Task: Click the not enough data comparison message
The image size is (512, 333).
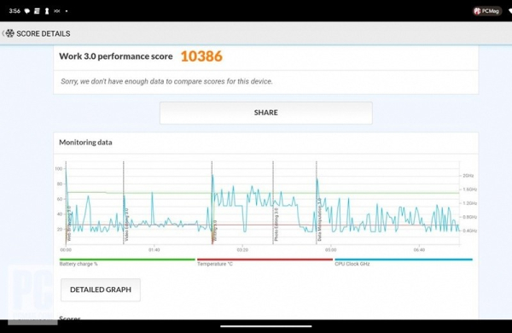Action: tap(166, 81)
